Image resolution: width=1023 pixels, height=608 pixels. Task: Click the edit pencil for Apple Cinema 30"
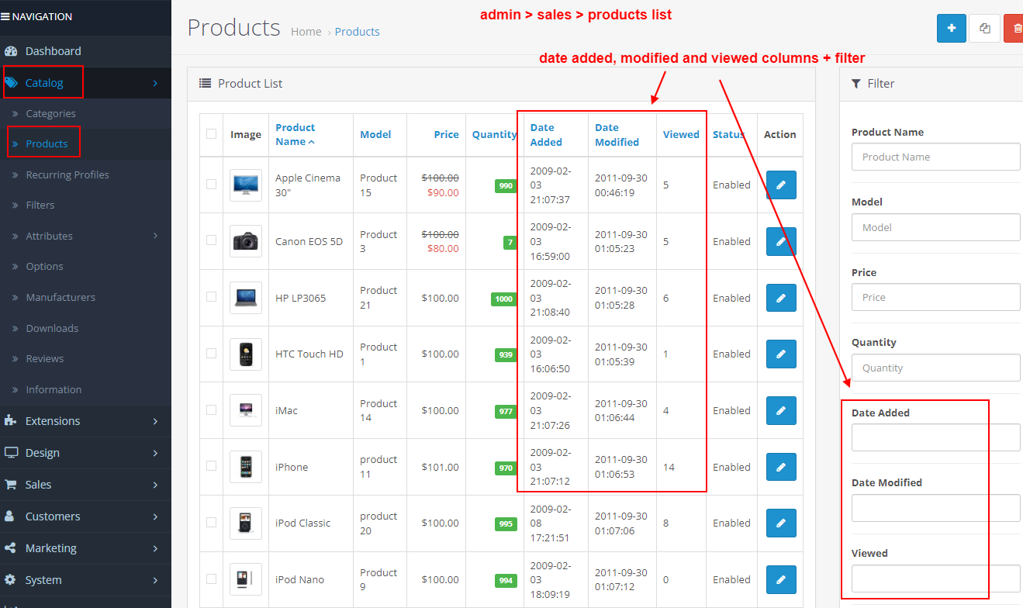click(x=781, y=185)
